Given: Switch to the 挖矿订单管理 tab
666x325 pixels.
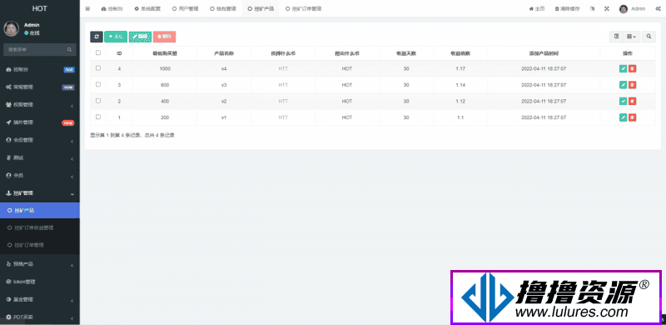Looking at the screenshot, I should pyautogui.click(x=303, y=8).
